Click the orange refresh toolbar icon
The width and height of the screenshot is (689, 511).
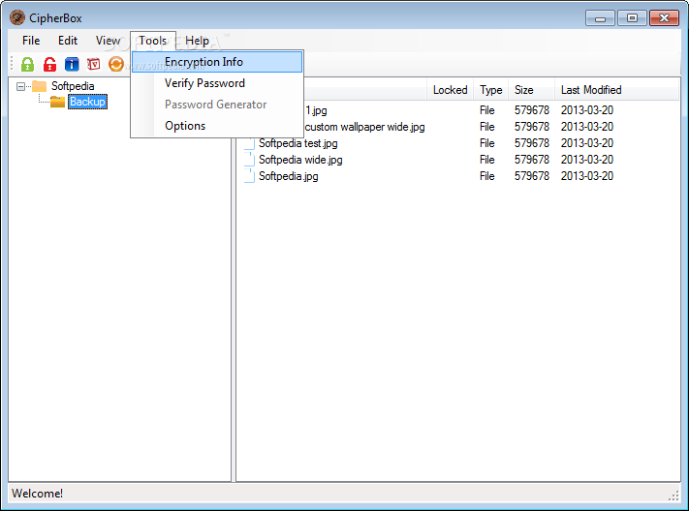click(116, 64)
